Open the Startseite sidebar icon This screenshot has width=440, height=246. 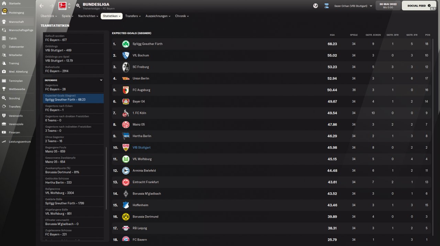[x=4, y=3]
